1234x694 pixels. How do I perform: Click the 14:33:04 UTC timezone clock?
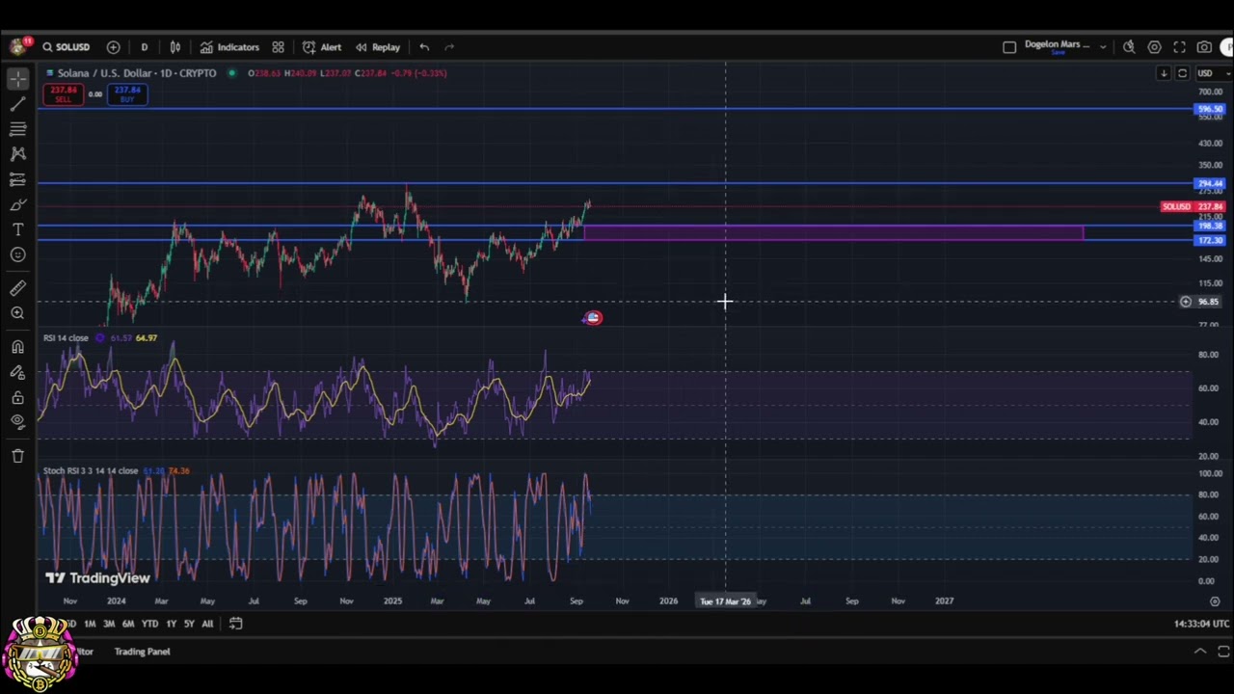click(x=1202, y=624)
